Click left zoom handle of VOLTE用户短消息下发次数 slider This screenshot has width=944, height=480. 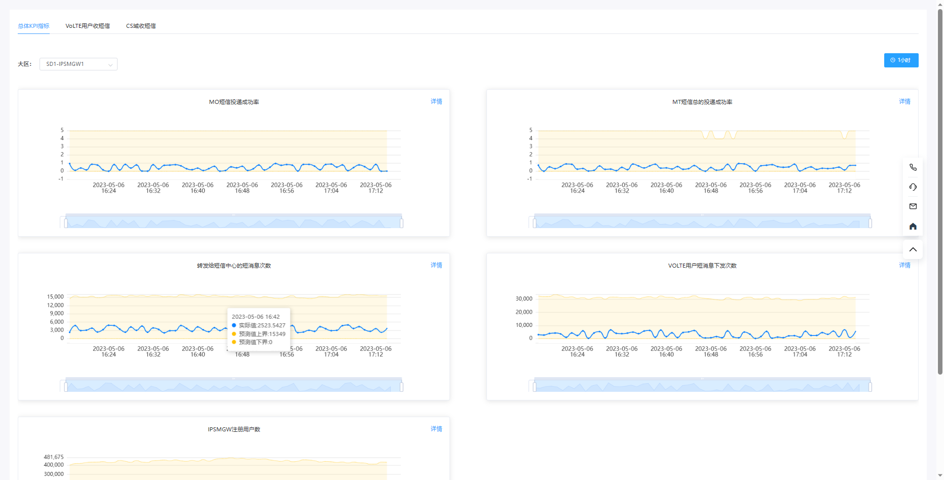coord(535,387)
